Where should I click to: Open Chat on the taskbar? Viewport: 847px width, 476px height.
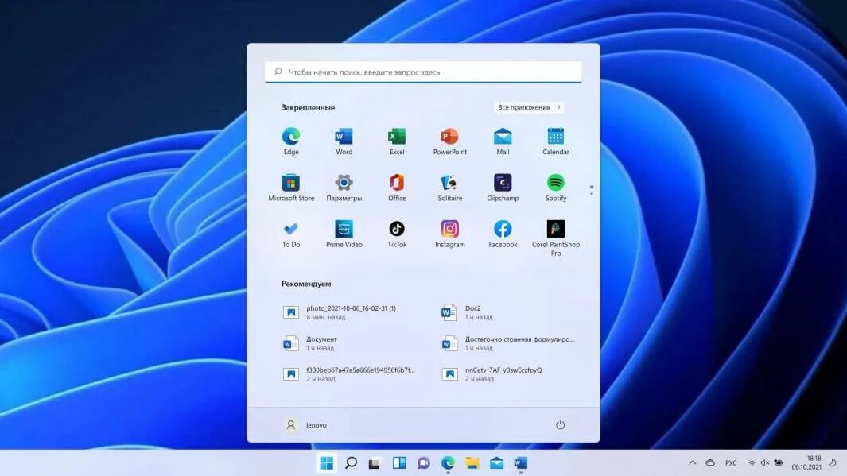[423, 463]
